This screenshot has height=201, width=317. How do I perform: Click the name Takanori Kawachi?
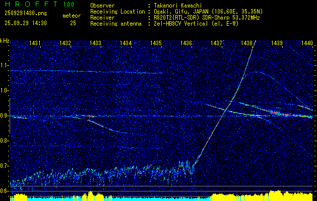tap(177, 6)
